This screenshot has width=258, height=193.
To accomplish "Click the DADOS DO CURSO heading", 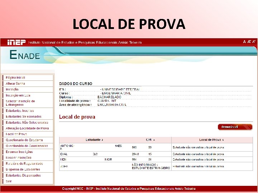I will pyautogui.click(x=76, y=84).
